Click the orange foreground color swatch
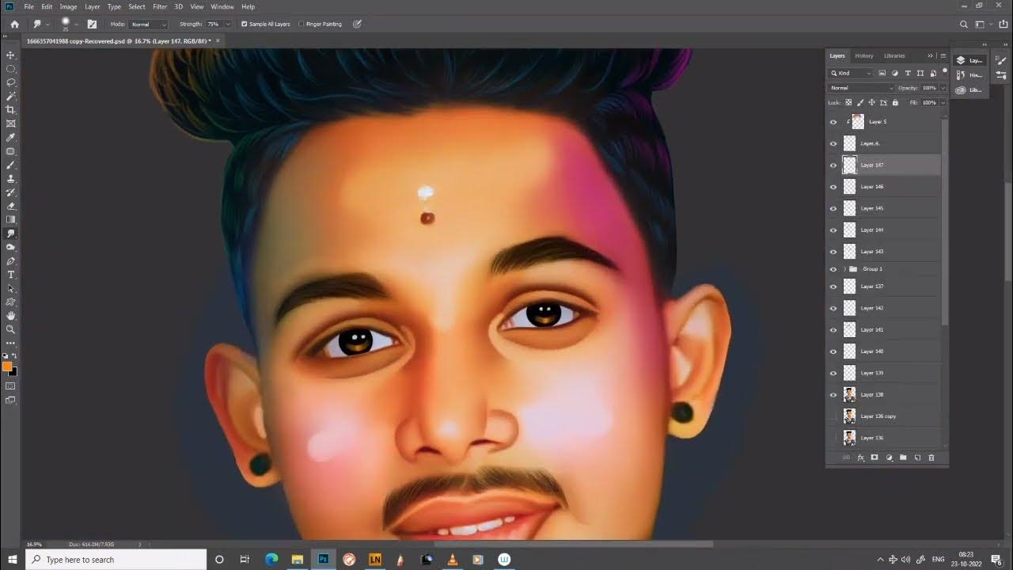The width and height of the screenshot is (1013, 570). pyautogui.click(x=7, y=367)
